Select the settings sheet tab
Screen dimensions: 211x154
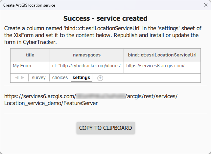(81, 78)
